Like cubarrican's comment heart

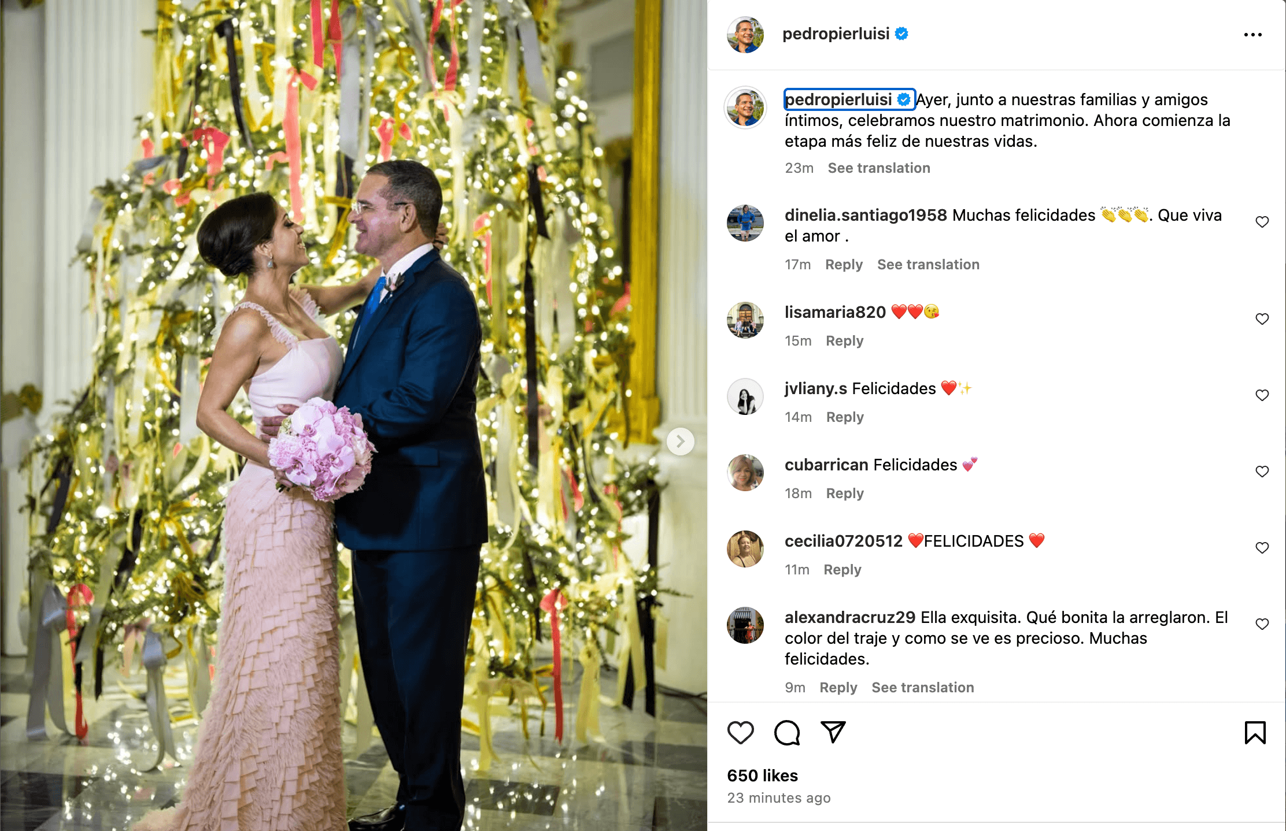[x=1262, y=472]
